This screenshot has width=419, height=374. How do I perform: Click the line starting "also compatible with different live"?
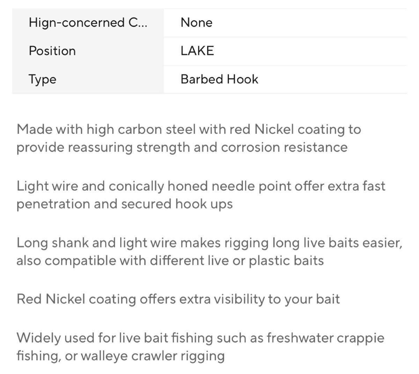tap(170, 260)
